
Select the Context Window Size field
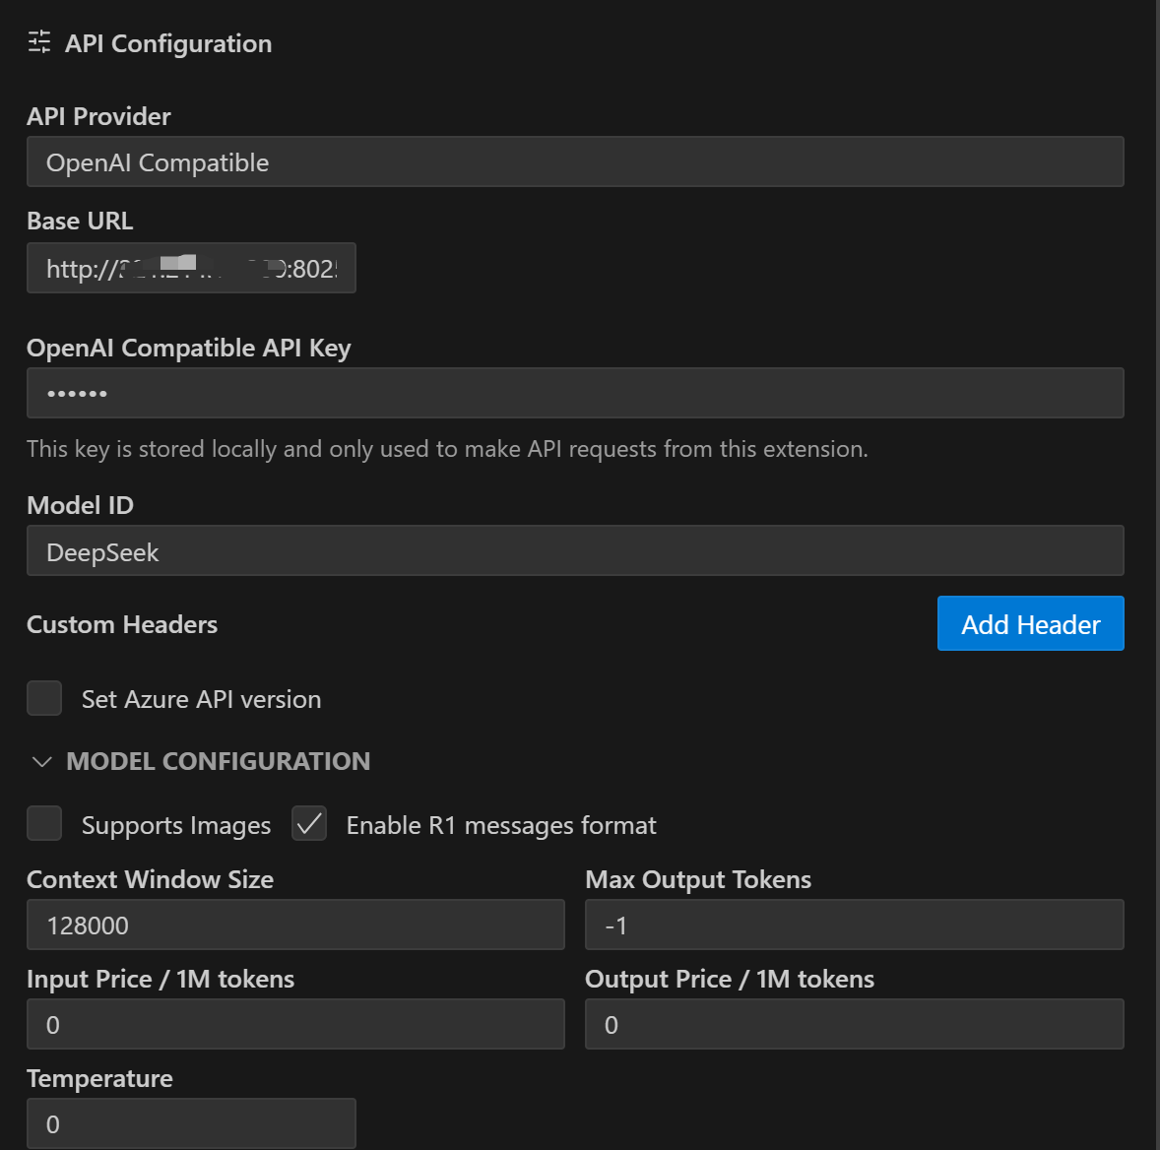pos(295,926)
